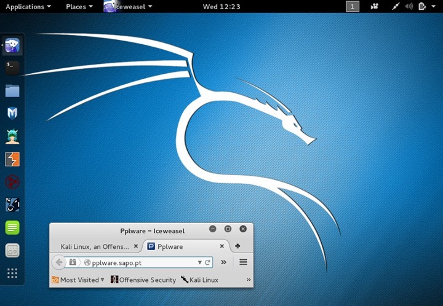Launch Iceweasel from the dock
The width and height of the screenshot is (443, 306).
point(12,45)
